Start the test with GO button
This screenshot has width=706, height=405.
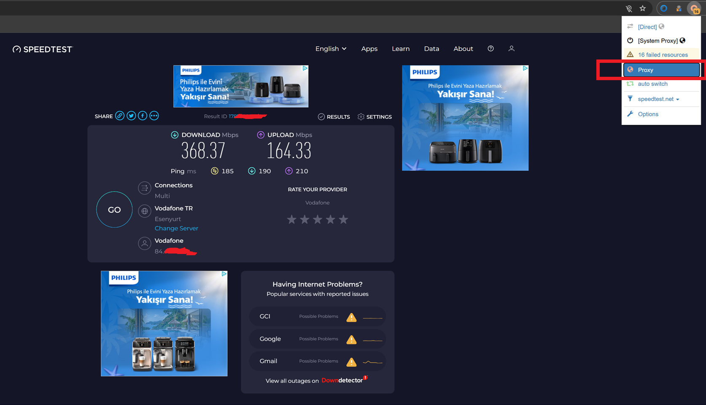[x=114, y=210]
